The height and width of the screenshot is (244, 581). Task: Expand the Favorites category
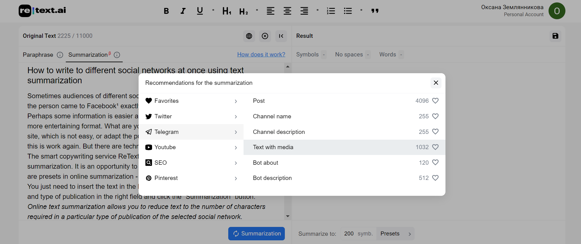pos(191,101)
